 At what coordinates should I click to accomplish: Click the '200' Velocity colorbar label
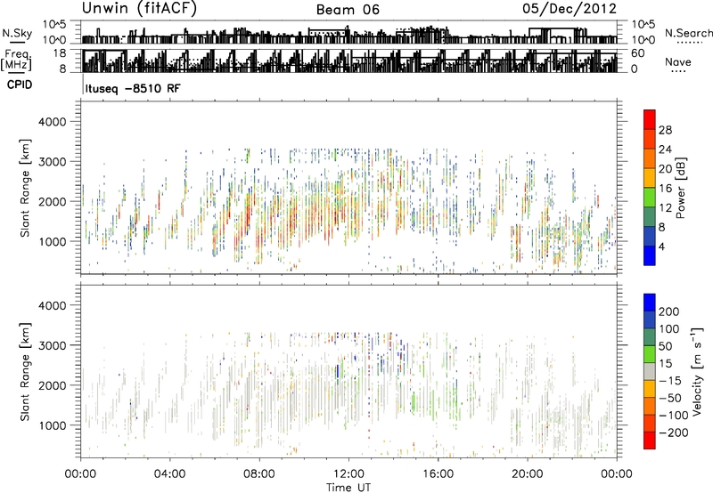click(669, 311)
